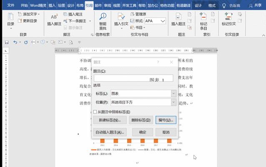Click the undo arrow icon

[15, 42]
